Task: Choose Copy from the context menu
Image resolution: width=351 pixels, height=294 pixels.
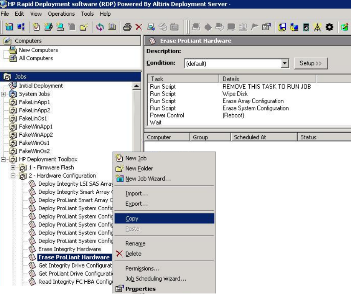Action: point(132,219)
